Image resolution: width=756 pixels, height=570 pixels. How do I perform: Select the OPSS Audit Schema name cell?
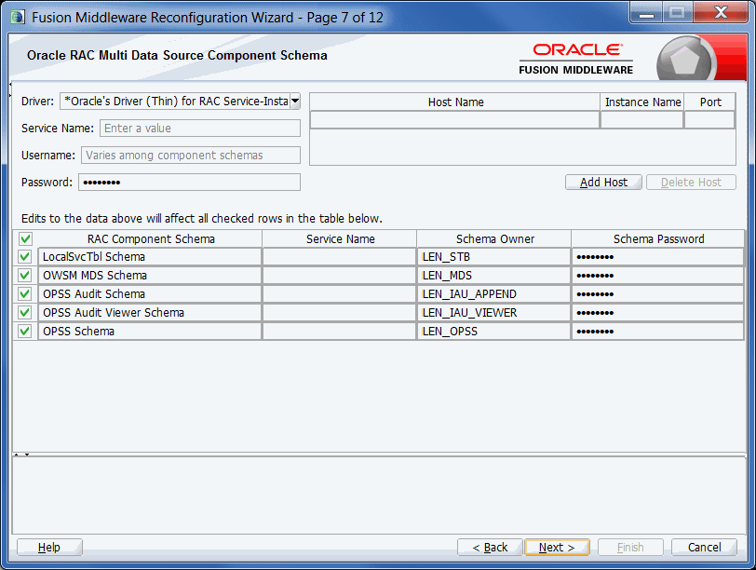[x=150, y=293]
